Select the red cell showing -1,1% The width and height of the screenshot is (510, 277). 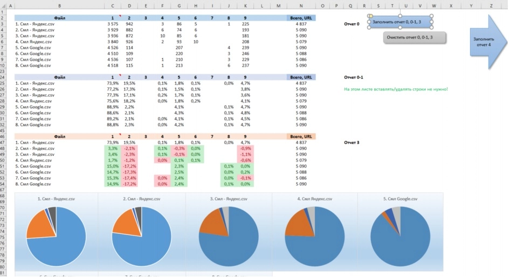click(245, 155)
